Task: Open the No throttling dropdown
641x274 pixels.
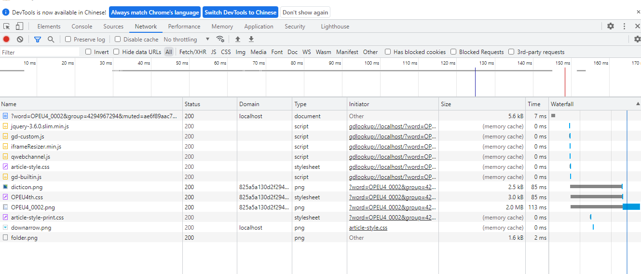Action: coord(187,39)
